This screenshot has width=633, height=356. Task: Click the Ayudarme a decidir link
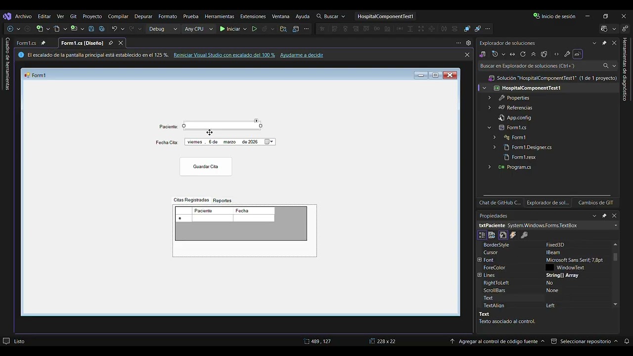pyautogui.click(x=302, y=55)
